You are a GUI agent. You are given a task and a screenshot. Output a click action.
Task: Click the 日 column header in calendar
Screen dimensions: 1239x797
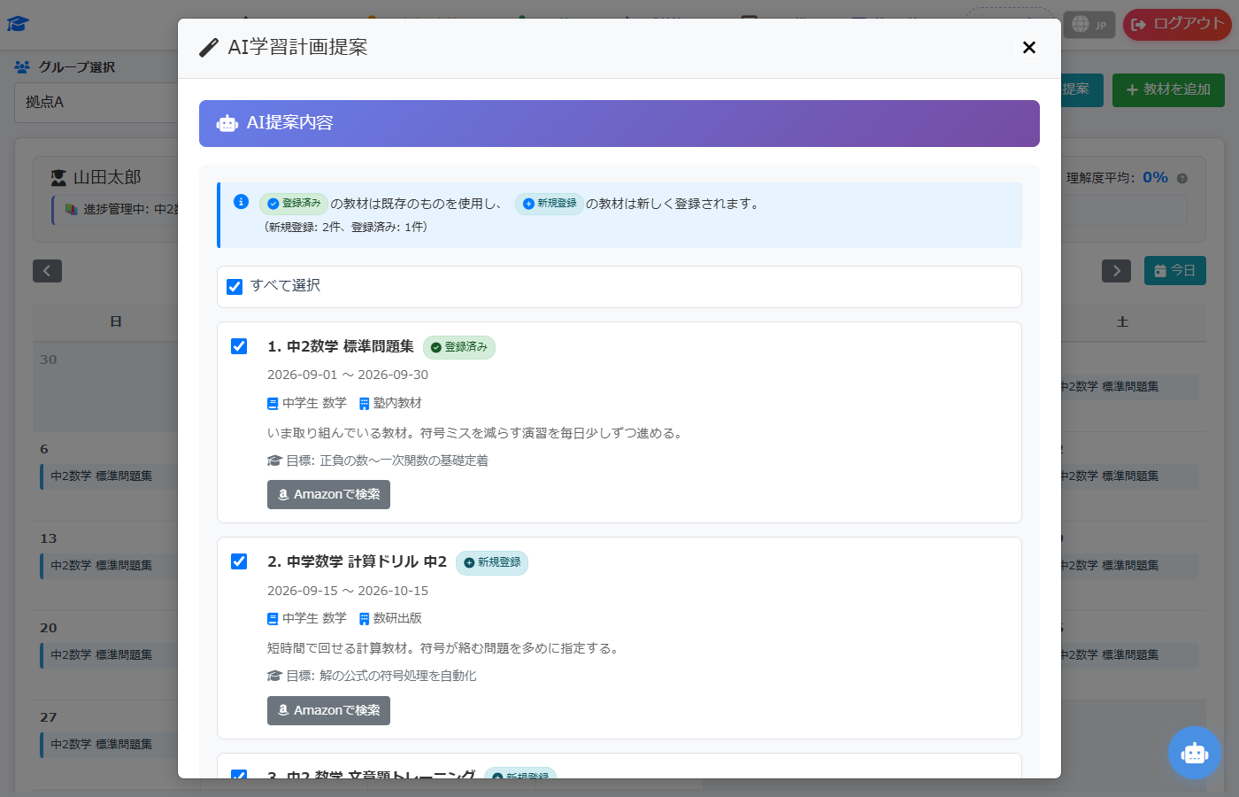pyautogui.click(x=116, y=322)
